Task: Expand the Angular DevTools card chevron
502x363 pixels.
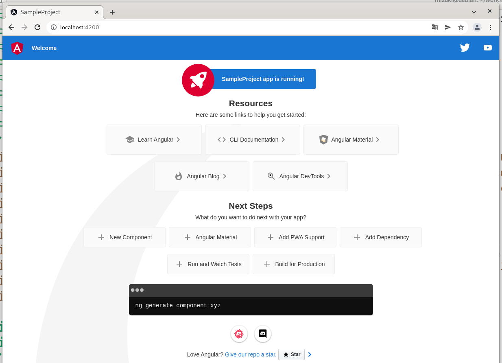Action: coord(329,176)
